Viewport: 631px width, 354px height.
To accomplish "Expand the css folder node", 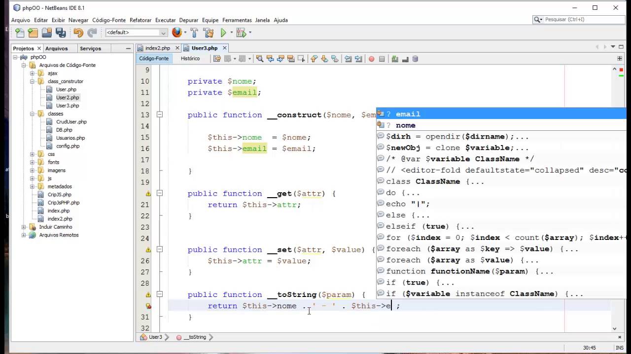I will pos(32,154).
